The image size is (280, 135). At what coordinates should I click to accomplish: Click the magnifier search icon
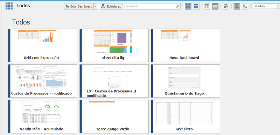(x=178, y=6)
